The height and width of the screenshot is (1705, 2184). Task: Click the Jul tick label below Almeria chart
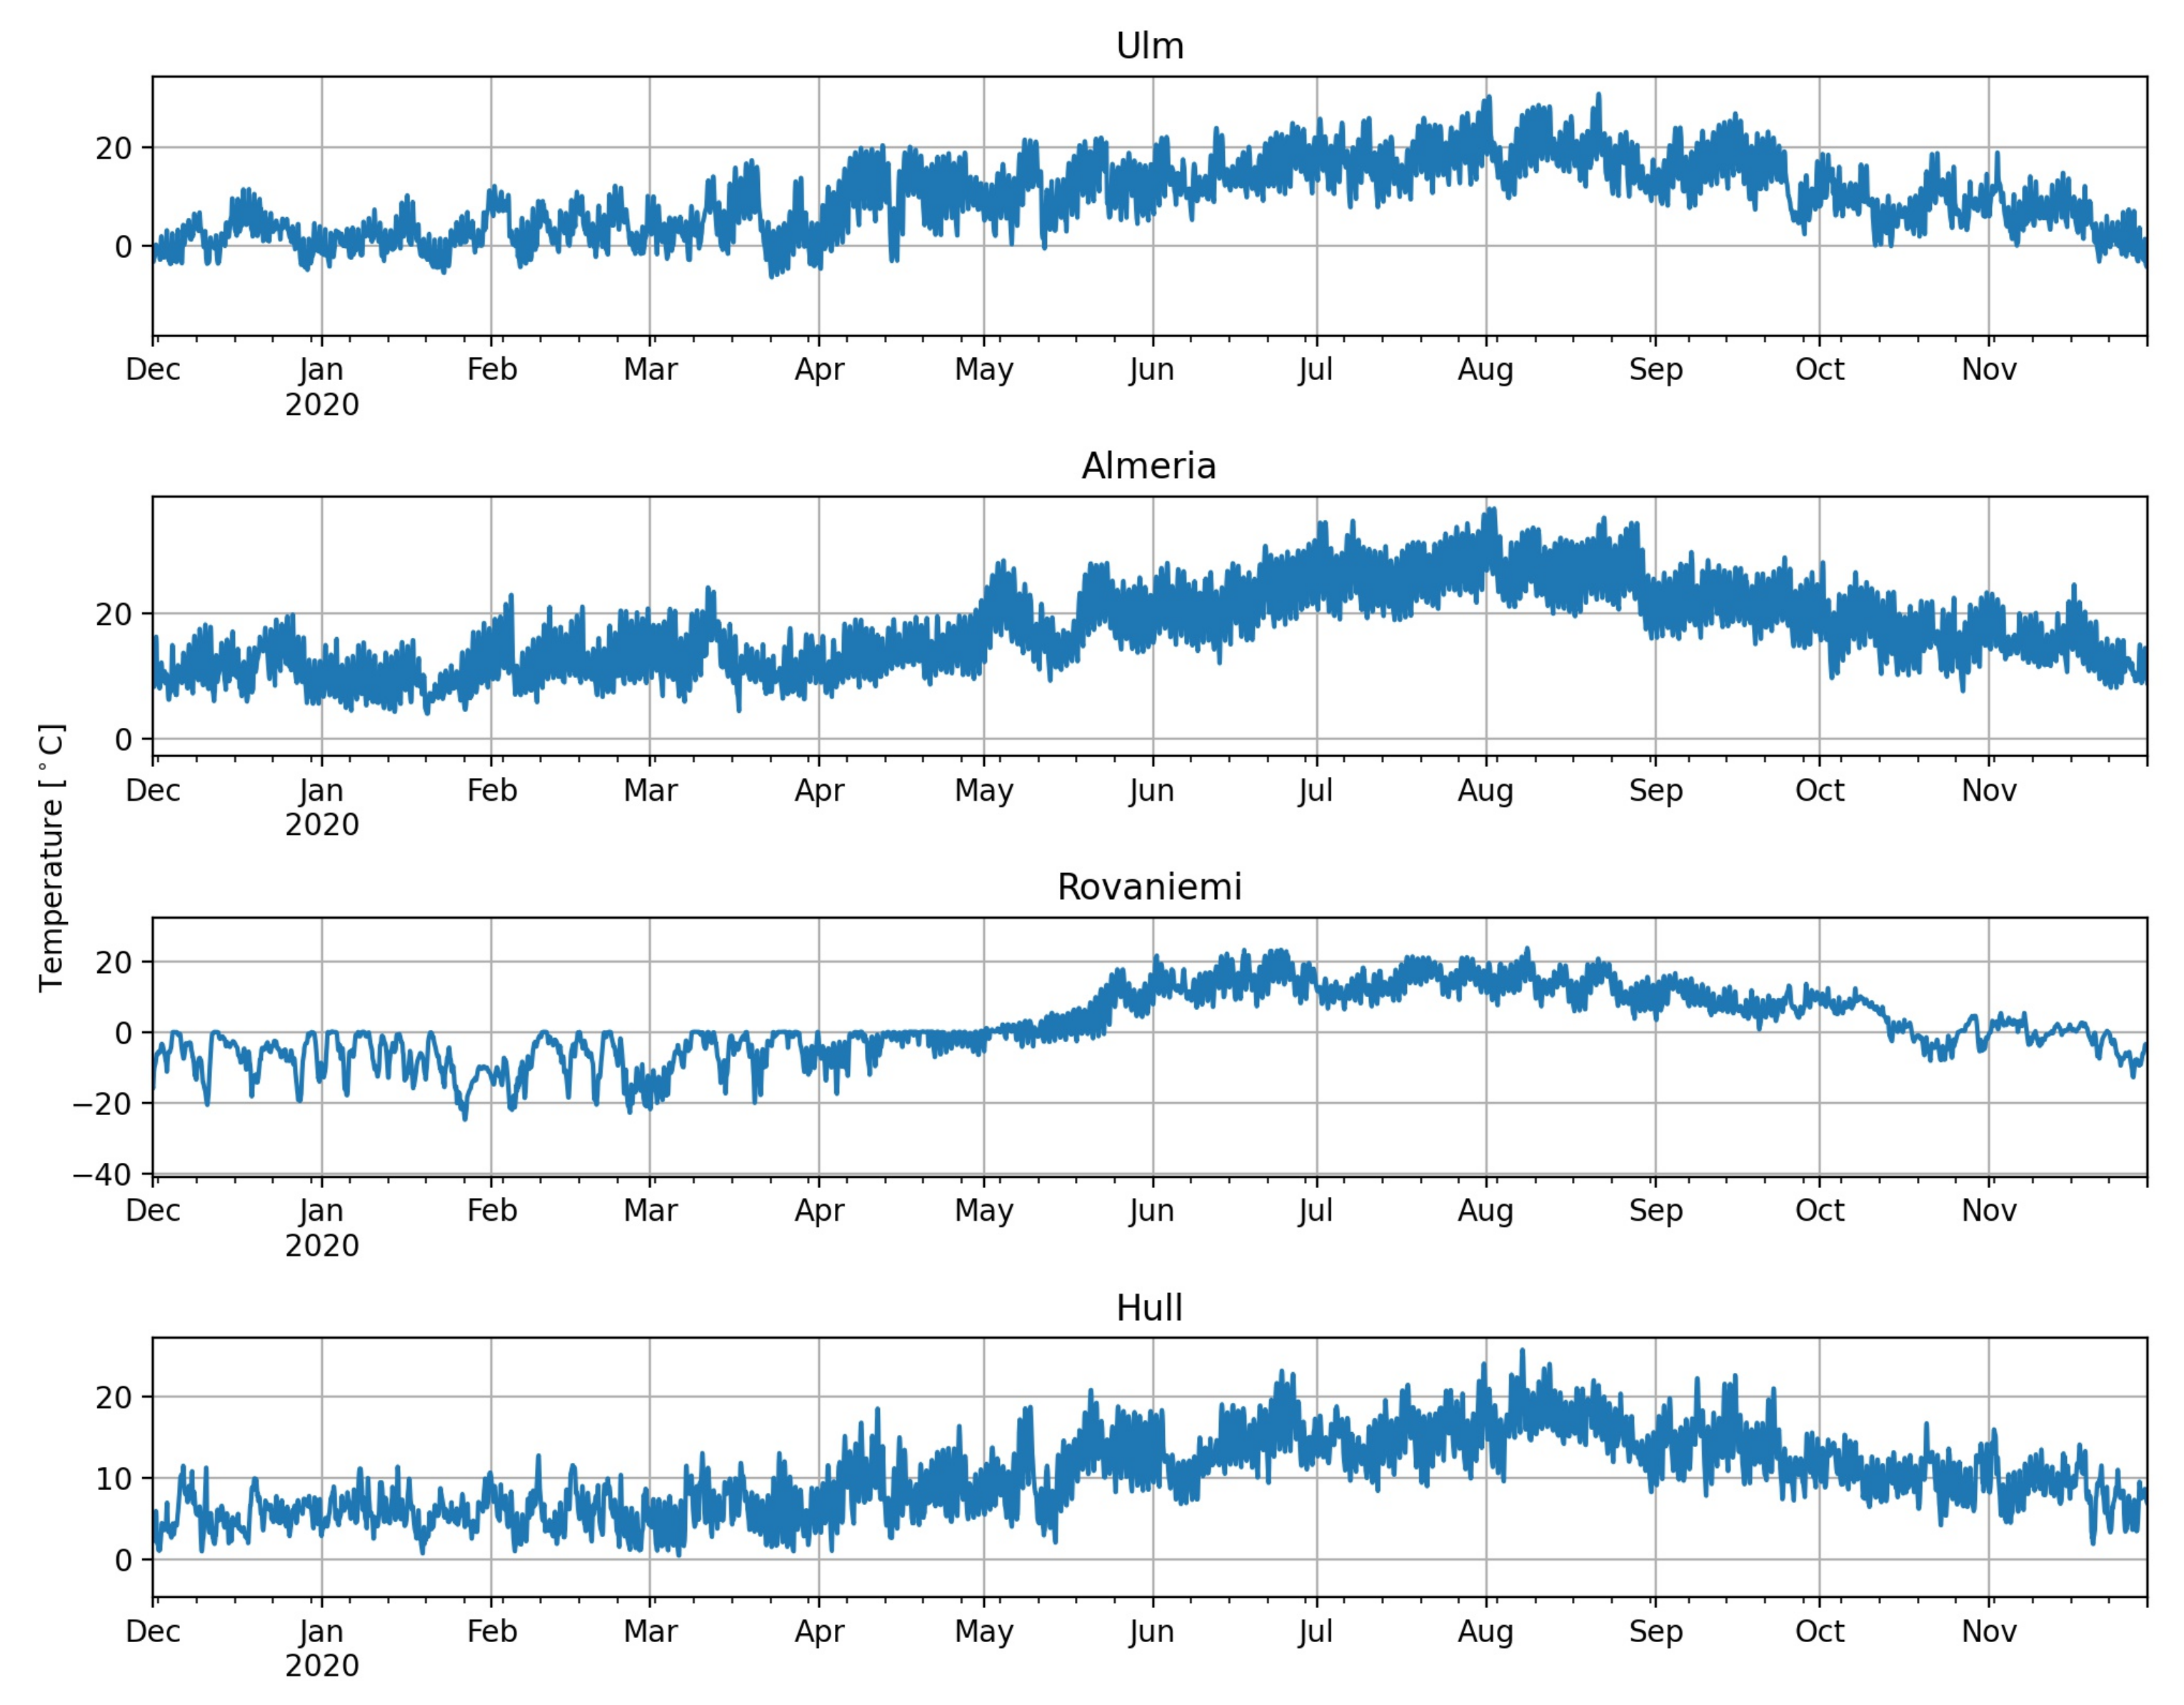point(1315,791)
